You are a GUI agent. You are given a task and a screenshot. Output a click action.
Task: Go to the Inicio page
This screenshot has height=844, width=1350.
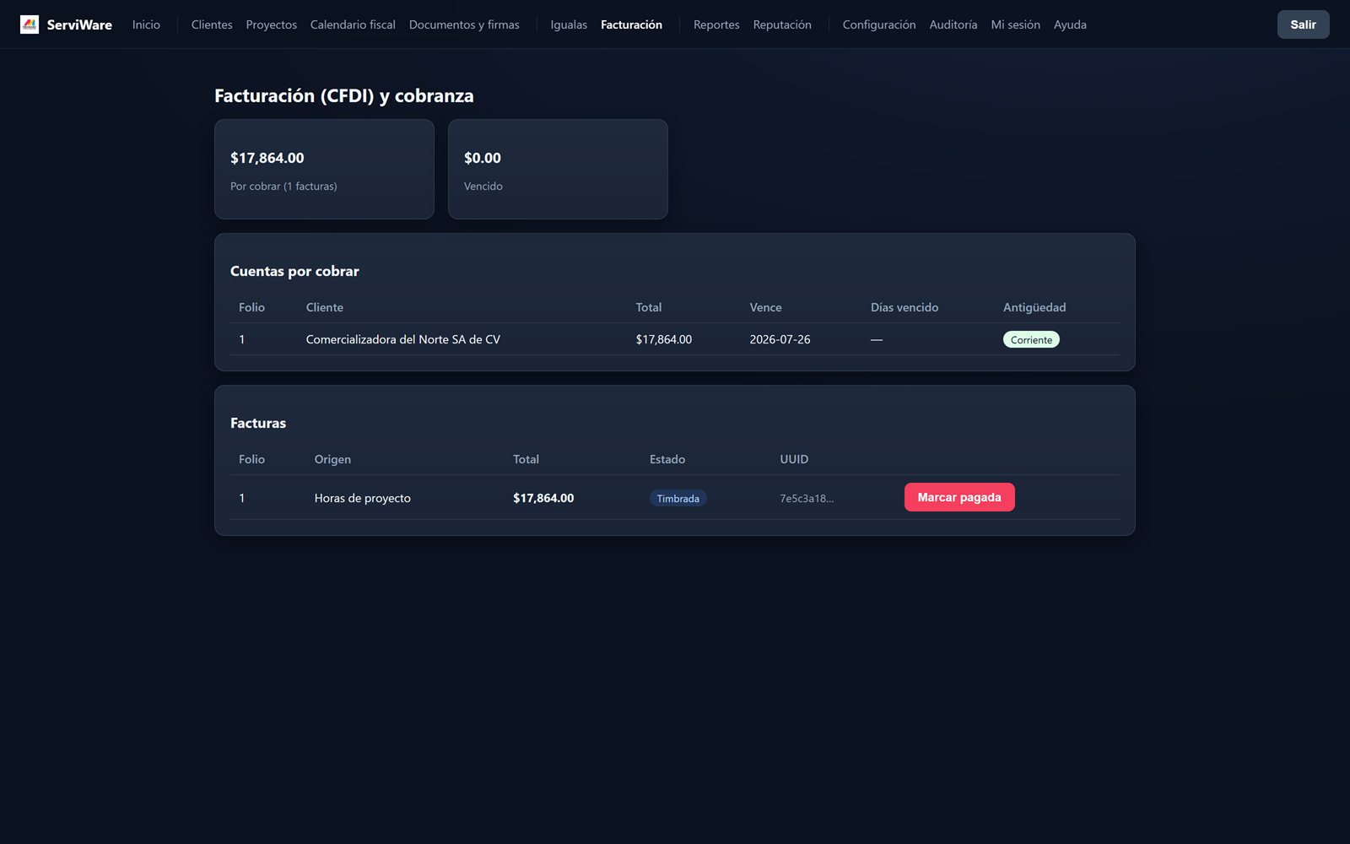point(146,24)
